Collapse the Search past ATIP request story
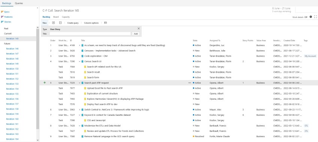 click(80, 83)
